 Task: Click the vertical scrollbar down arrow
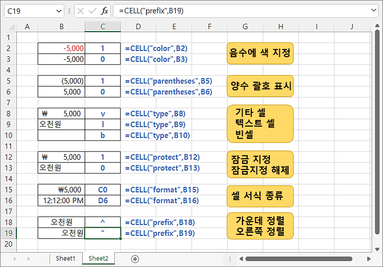tap(377, 249)
